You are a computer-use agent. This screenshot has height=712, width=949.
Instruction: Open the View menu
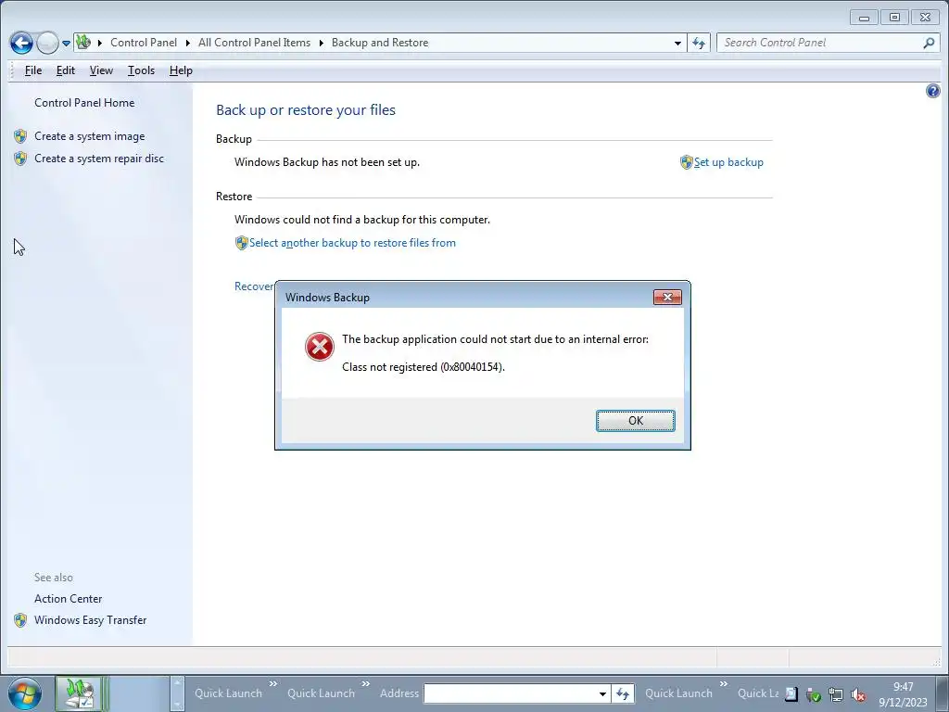click(x=101, y=70)
